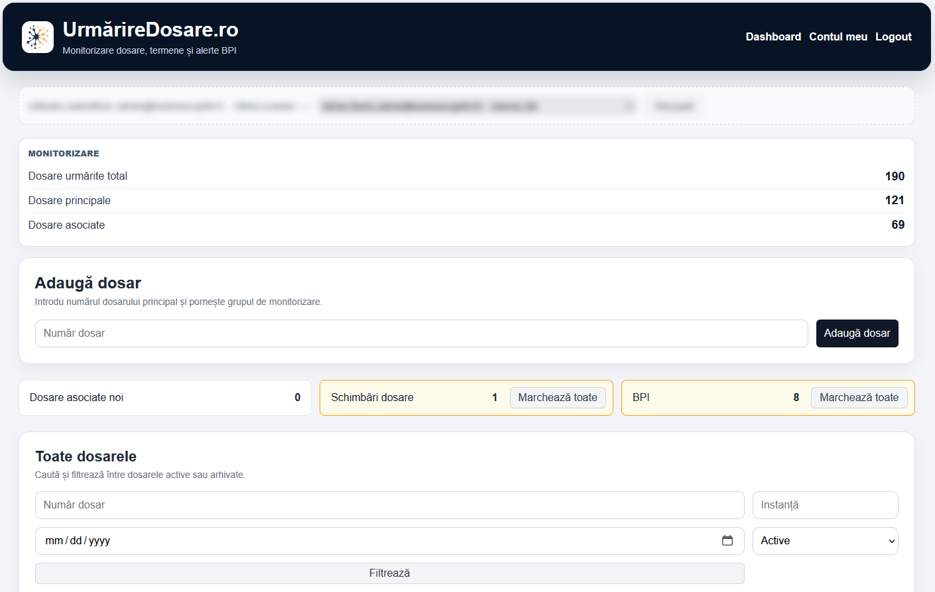935x592 pixels.
Task: Click the Dosare asociate noi card
Action: tap(165, 398)
